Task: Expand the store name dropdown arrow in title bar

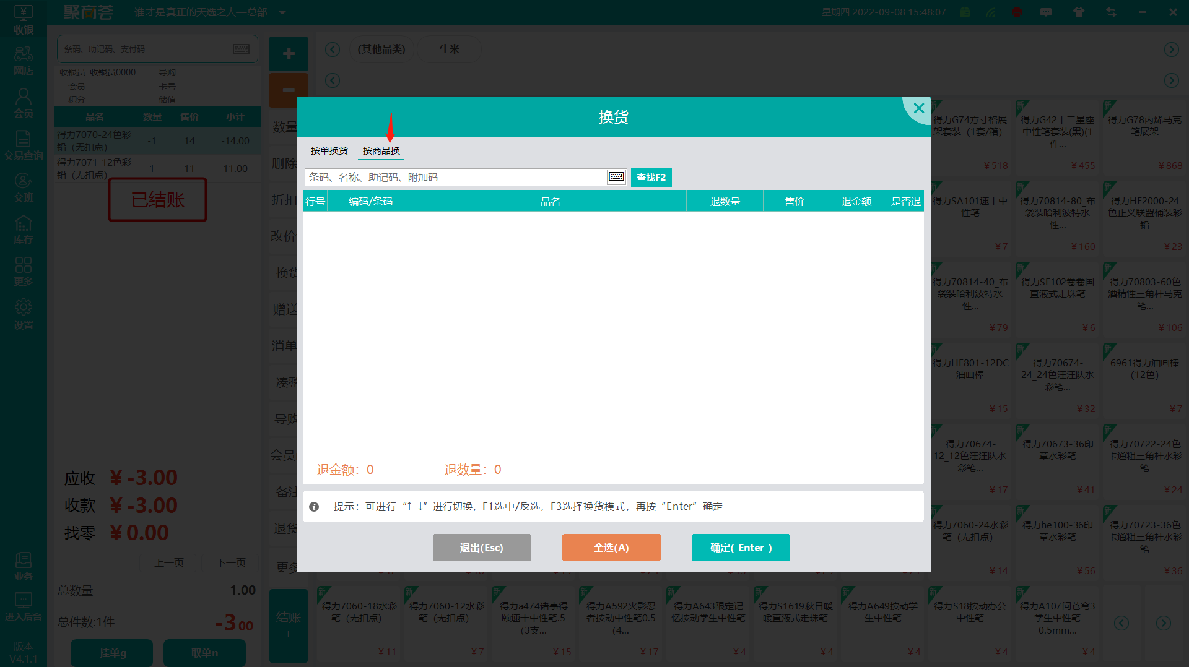Action: click(x=282, y=12)
